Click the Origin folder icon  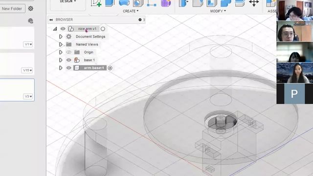coord(77,52)
